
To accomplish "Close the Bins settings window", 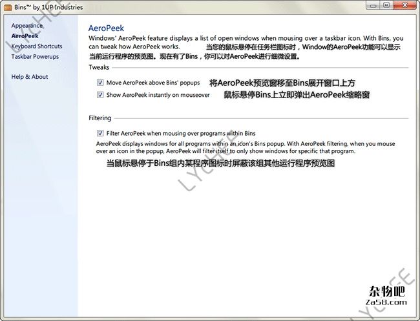I will tap(405, 5).
